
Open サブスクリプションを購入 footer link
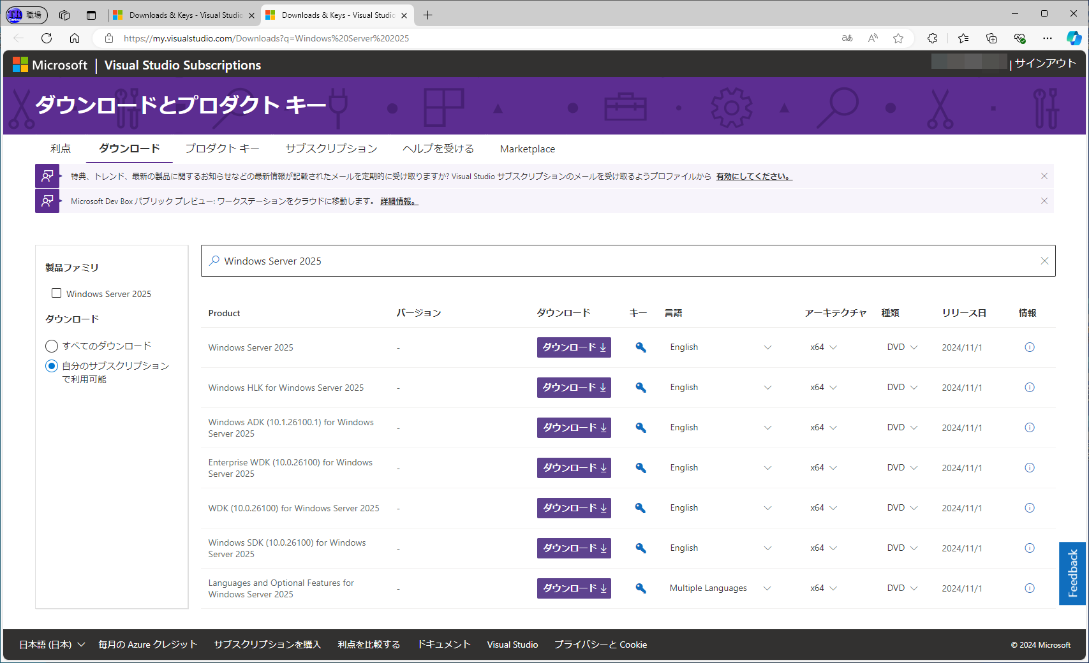click(x=267, y=645)
